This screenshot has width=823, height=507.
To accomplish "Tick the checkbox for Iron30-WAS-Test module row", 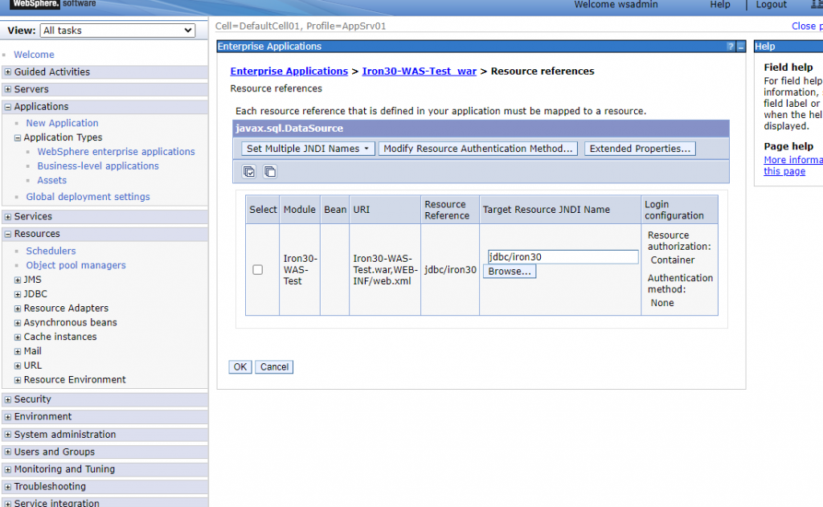I will (x=258, y=270).
